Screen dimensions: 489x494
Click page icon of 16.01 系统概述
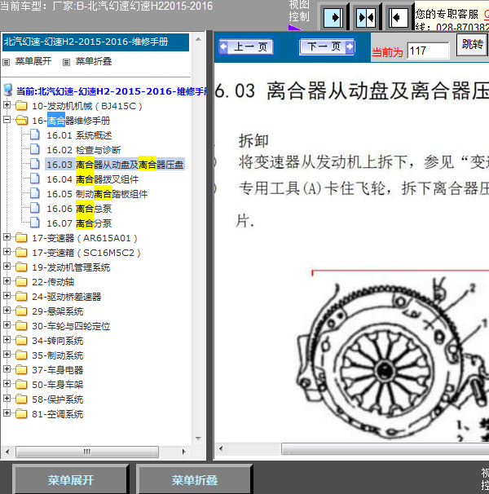(x=35, y=135)
